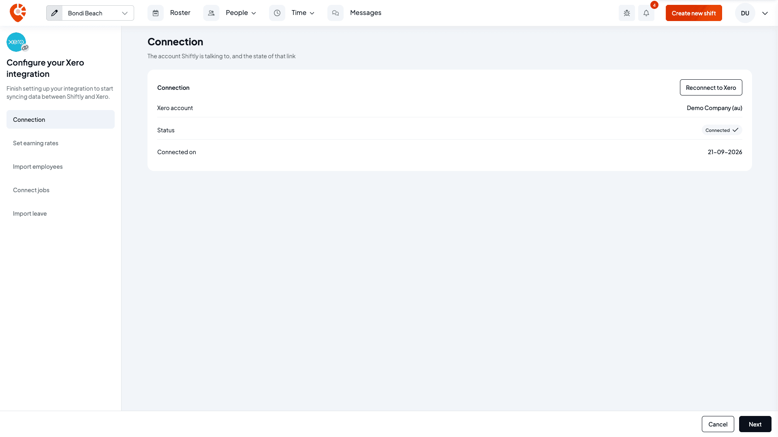Image resolution: width=778 pixels, height=437 pixels.
Task: Open the Messages page
Action: pos(365,13)
